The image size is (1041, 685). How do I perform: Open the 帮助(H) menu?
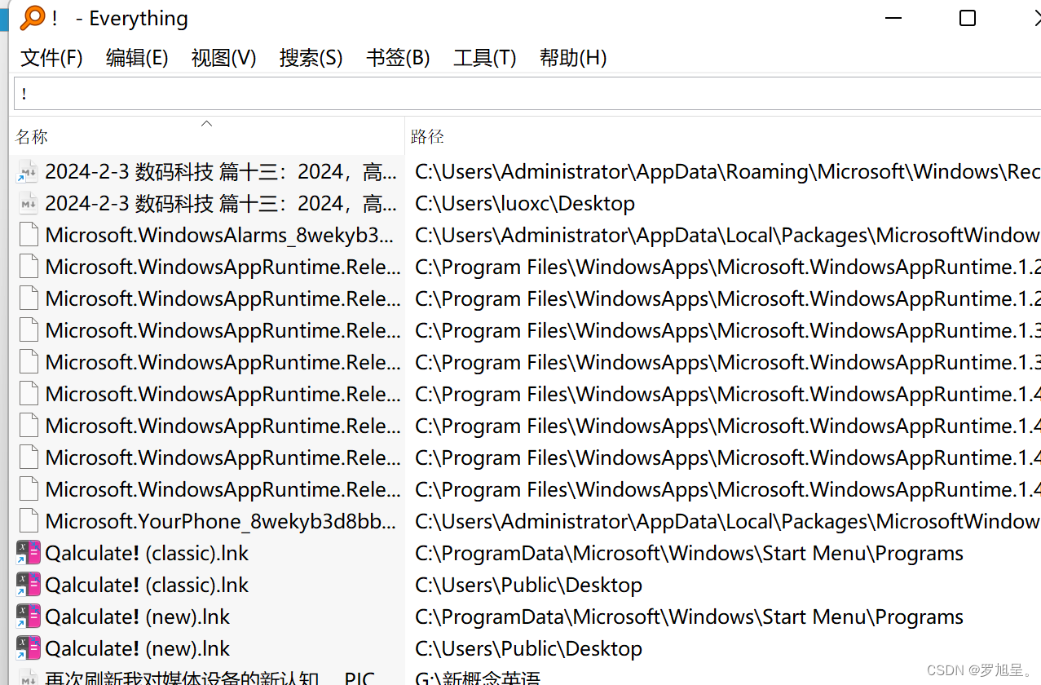[x=573, y=58]
